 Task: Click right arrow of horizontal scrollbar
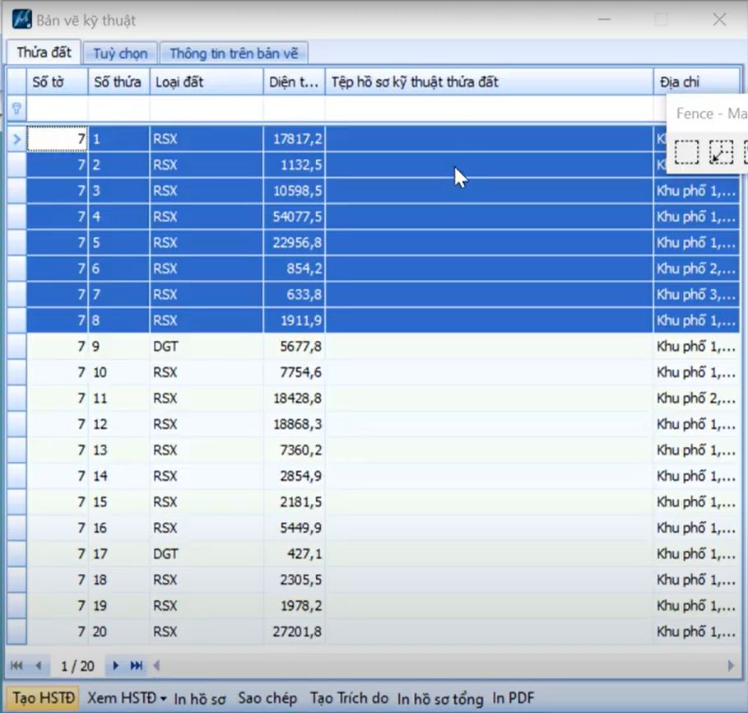tap(730, 665)
